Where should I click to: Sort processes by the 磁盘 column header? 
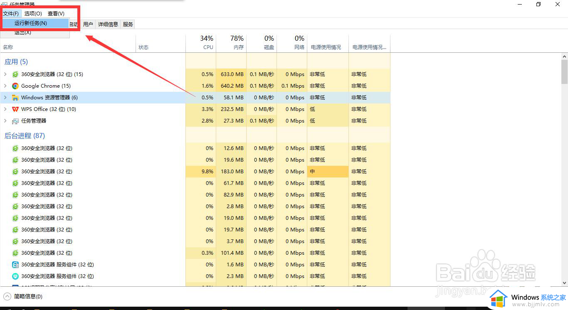(262, 44)
